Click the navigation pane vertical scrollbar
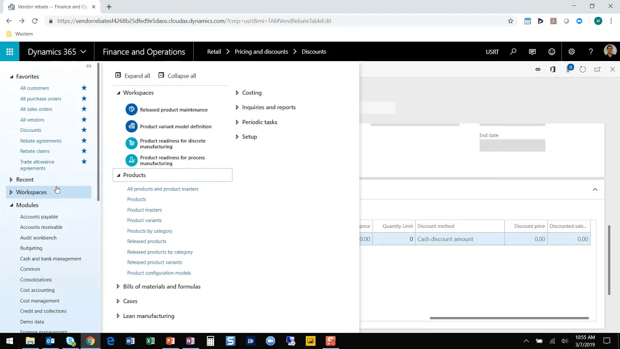Screen dimensions: 620x349 (99, 132)
